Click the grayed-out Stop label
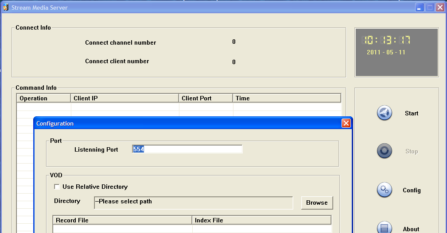This screenshot has width=447, height=233. tap(412, 151)
